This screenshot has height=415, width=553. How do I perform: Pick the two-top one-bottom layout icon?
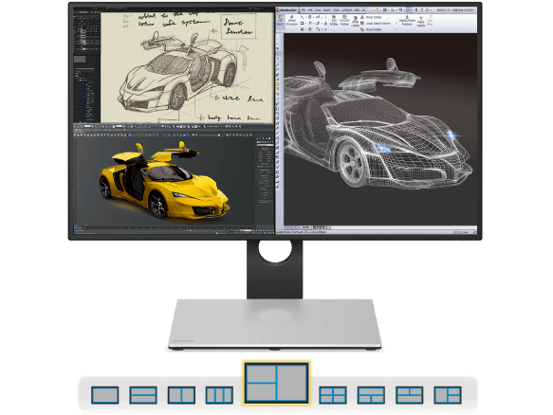pyautogui.click(x=409, y=394)
